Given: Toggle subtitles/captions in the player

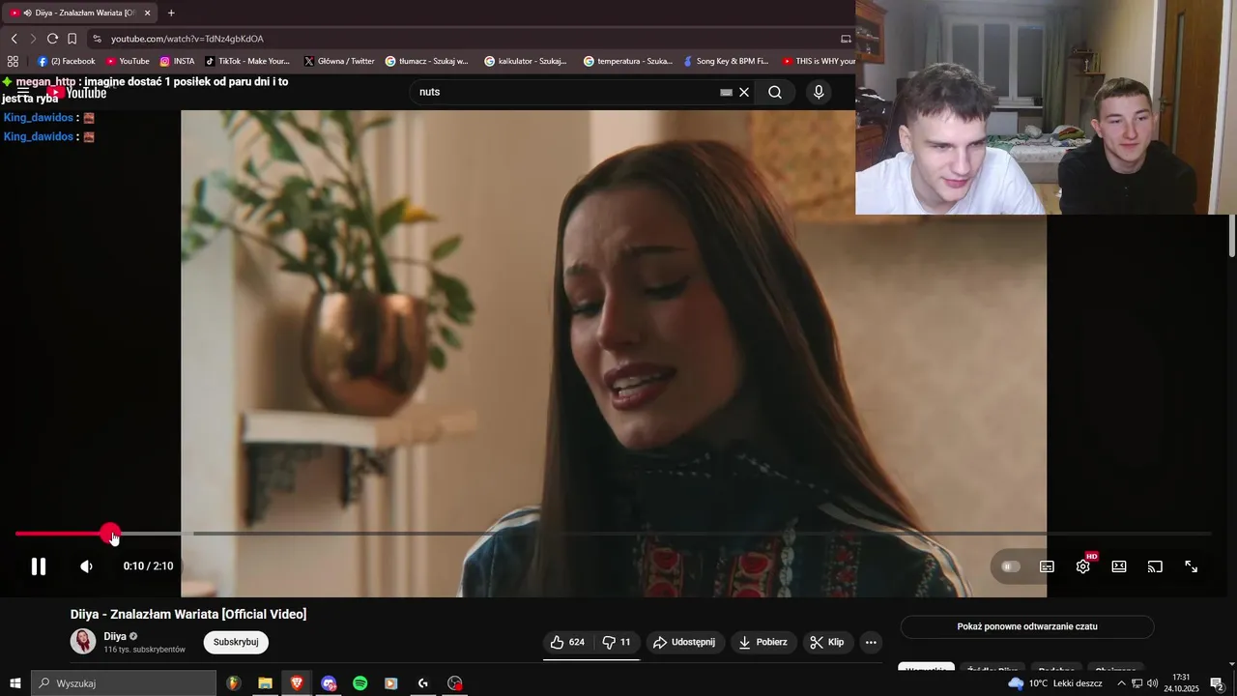Looking at the screenshot, I should coord(1047,566).
